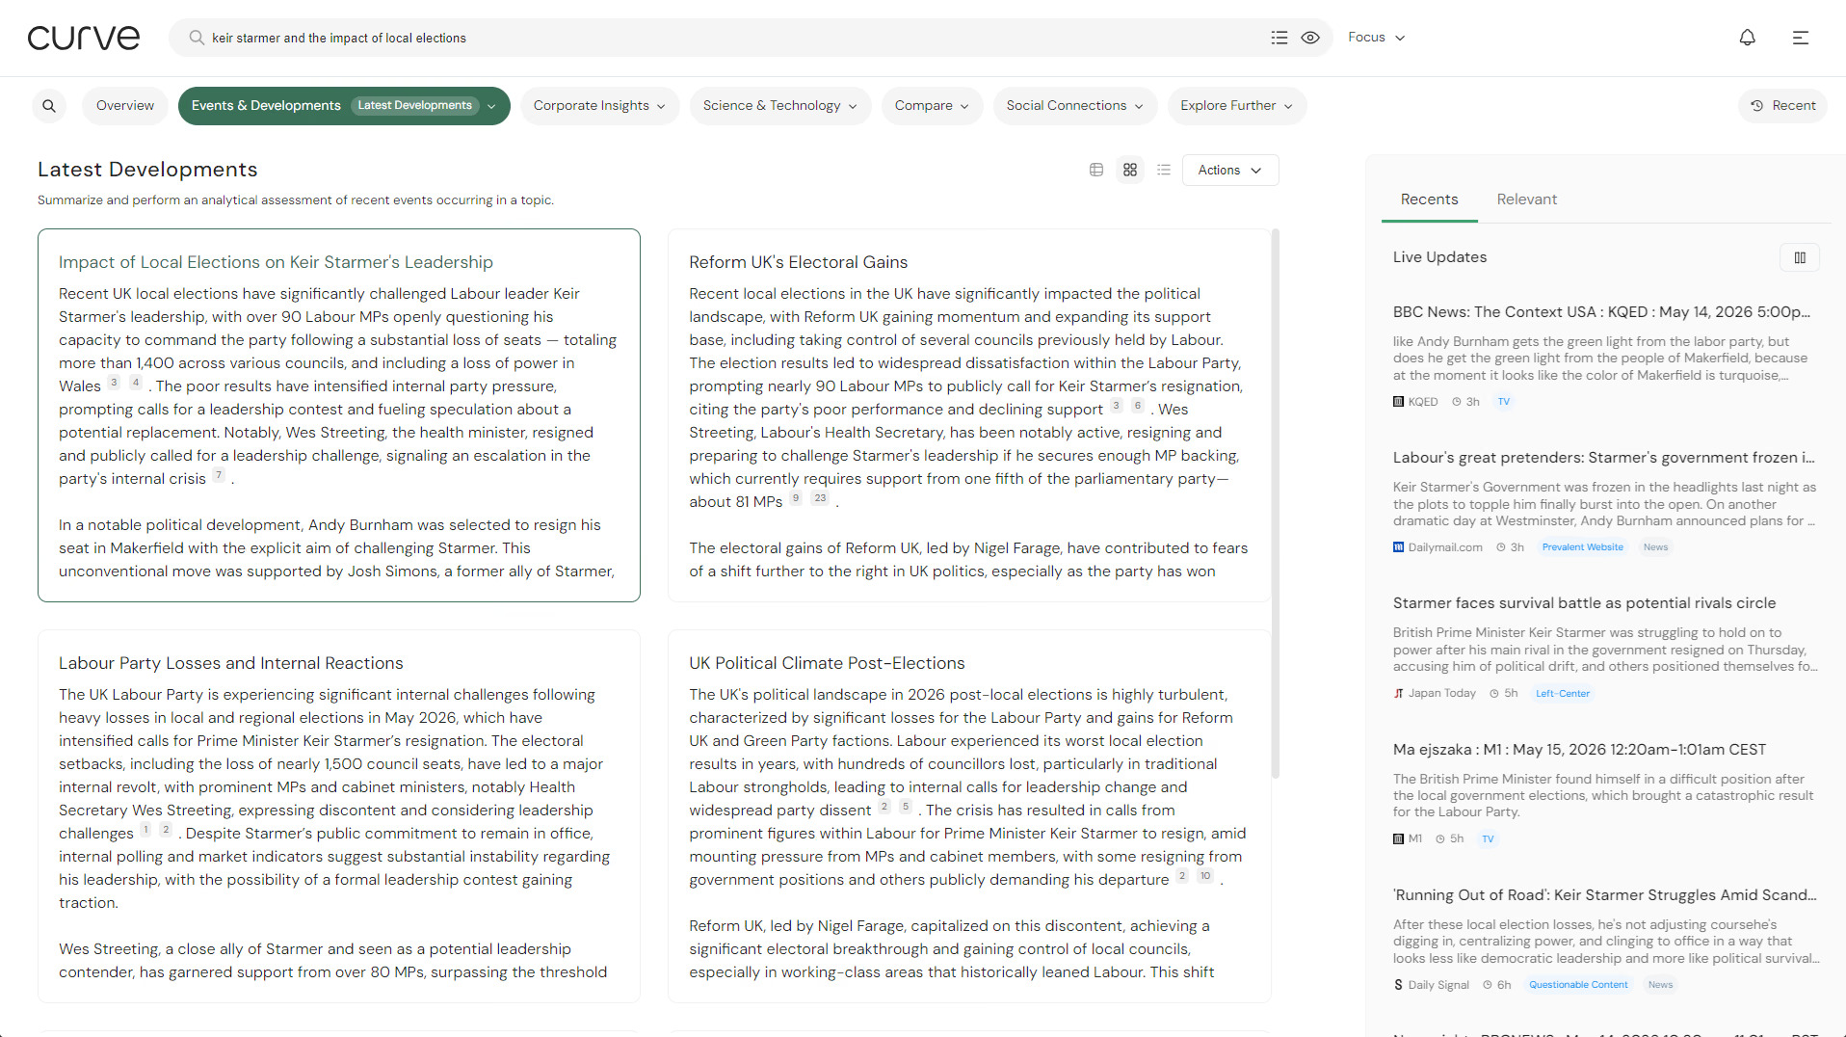Expand the Explore Further dropdown
This screenshot has height=1037, width=1846.
[1237, 106]
